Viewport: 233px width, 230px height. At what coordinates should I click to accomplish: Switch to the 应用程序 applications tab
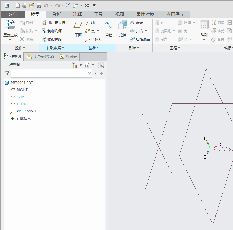[x=175, y=15]
